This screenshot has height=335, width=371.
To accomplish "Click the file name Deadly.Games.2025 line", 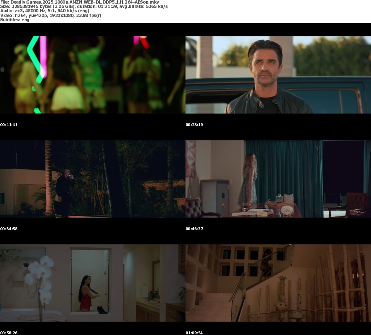I will point(79,2).
